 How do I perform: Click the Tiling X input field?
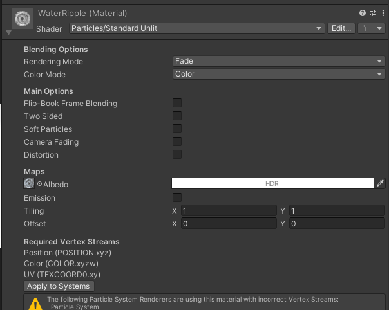point(229,210)
